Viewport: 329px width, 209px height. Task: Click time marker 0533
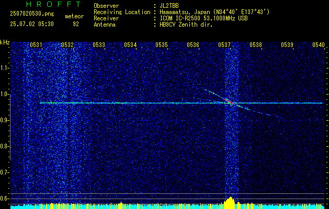coord(99,44)
